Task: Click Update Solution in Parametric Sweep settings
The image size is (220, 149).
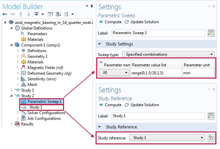Action: pyautogui.click(x=142, y=22)
